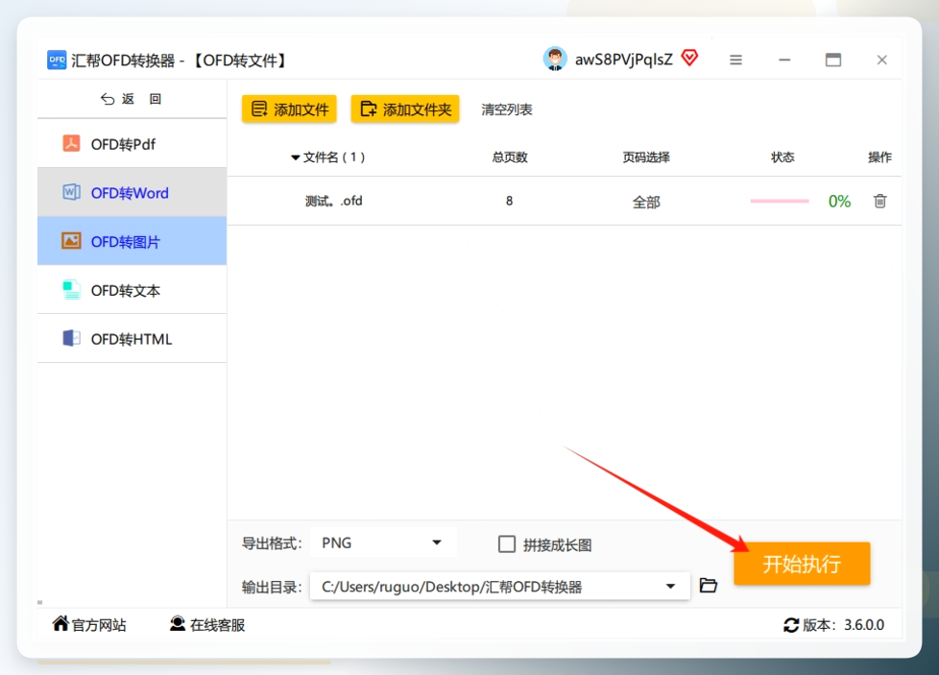Click the version refresh icon
The image size is (939, 675).
pyautogui.click(x=791, y=625)
